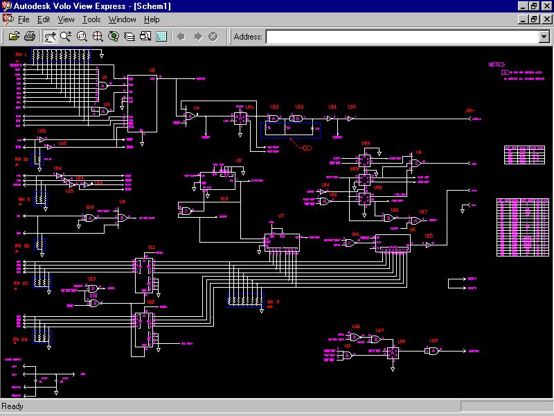Click the small revision table below NOTES

(524, 155)
